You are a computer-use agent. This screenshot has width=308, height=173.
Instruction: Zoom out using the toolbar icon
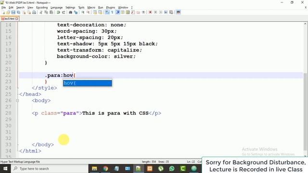[88, 12]
